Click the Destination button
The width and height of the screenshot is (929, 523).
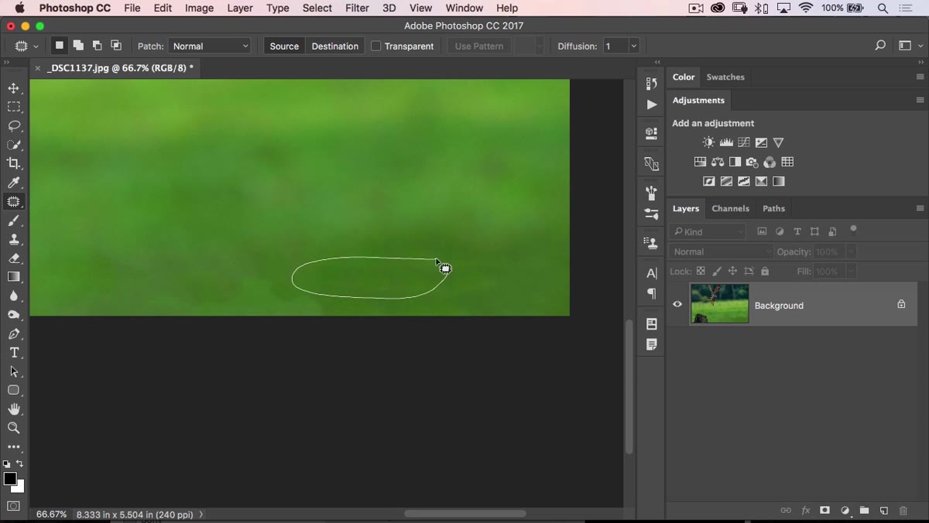point(334,46)
